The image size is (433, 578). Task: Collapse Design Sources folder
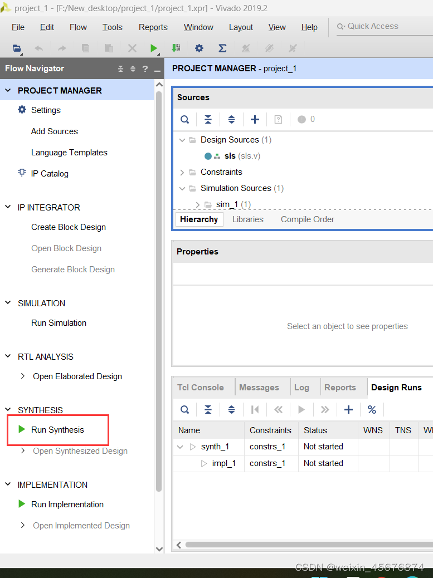(x=182, y=140)
